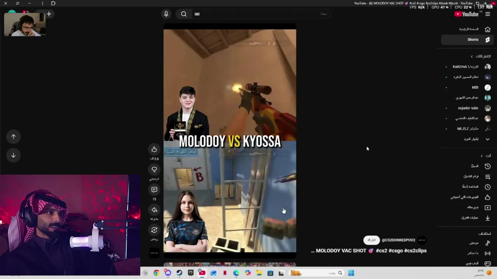The height and width of the screenshot is (279, 497).
Task: Remix this YouTube short
Action: (154, 230)
